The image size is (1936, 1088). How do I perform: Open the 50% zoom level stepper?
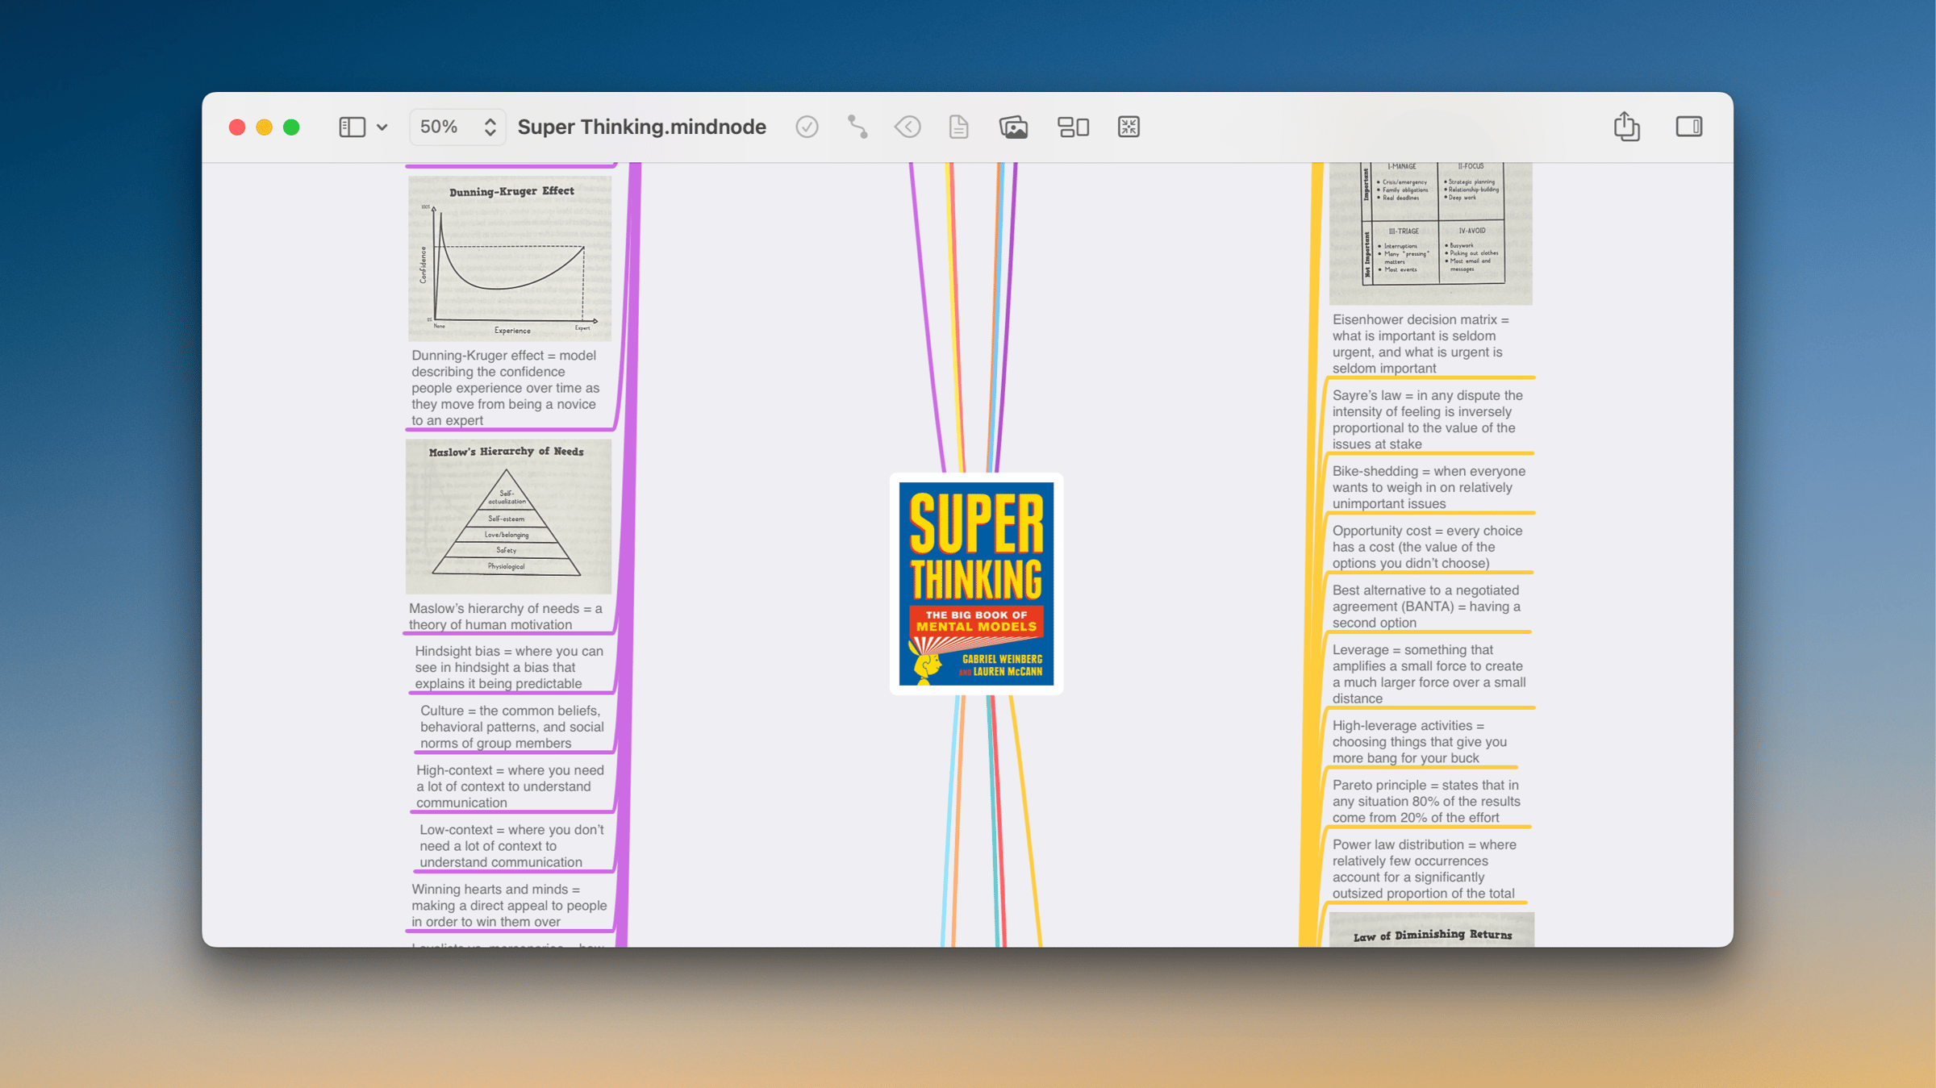(x=457, y=127)
